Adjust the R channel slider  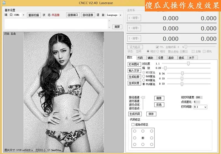click(x=182, y=73)
